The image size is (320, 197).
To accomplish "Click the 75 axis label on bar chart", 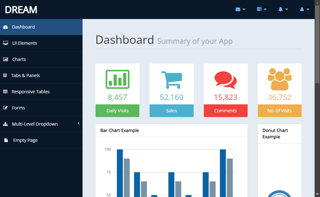I will tap(109, 172).
